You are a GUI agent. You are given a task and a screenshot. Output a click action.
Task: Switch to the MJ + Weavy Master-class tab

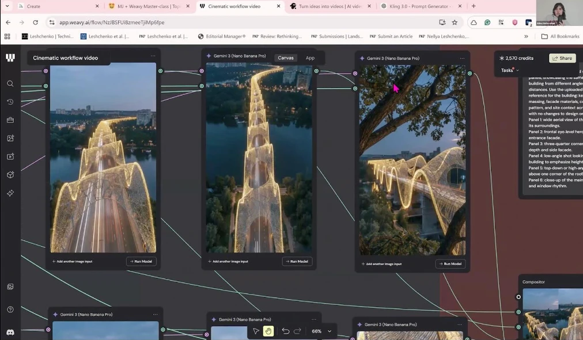point(144,6)
